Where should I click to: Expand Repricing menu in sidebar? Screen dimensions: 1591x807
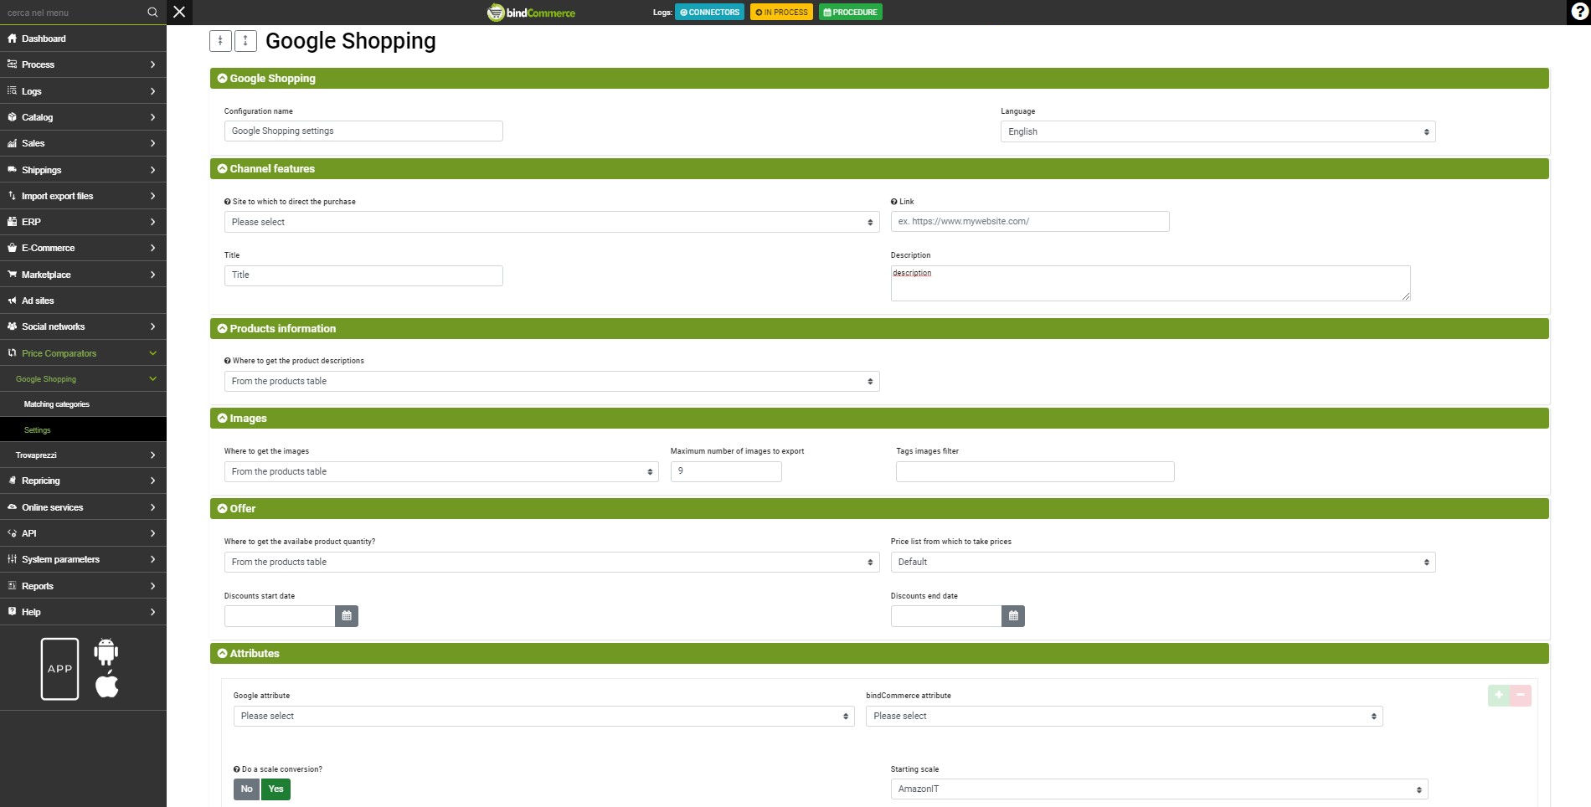click(83, 481)
